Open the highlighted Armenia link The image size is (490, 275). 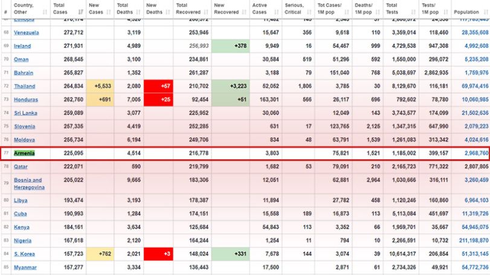[x=24, y=153]
